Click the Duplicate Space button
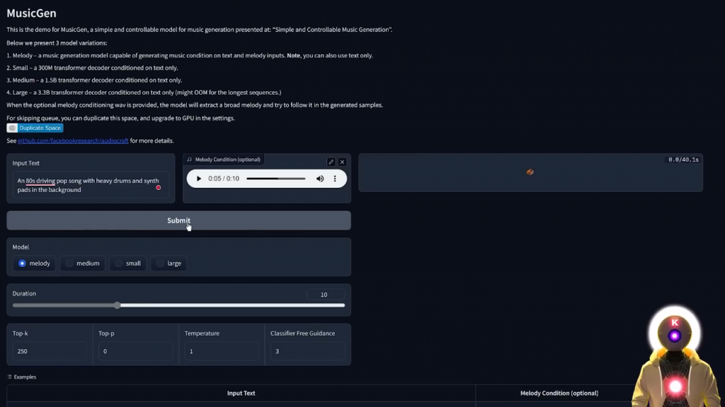 (x=35, y=128)
